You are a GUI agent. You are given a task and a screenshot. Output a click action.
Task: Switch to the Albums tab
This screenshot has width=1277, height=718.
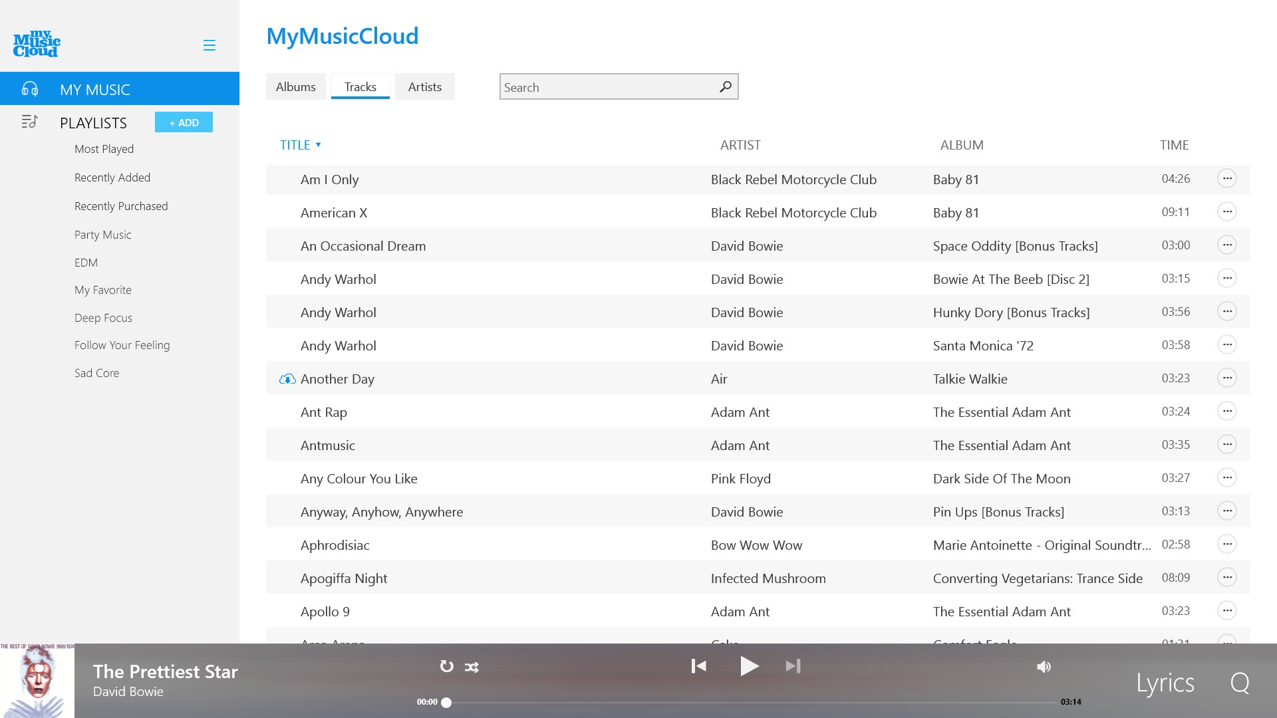(x=296, y=86)
